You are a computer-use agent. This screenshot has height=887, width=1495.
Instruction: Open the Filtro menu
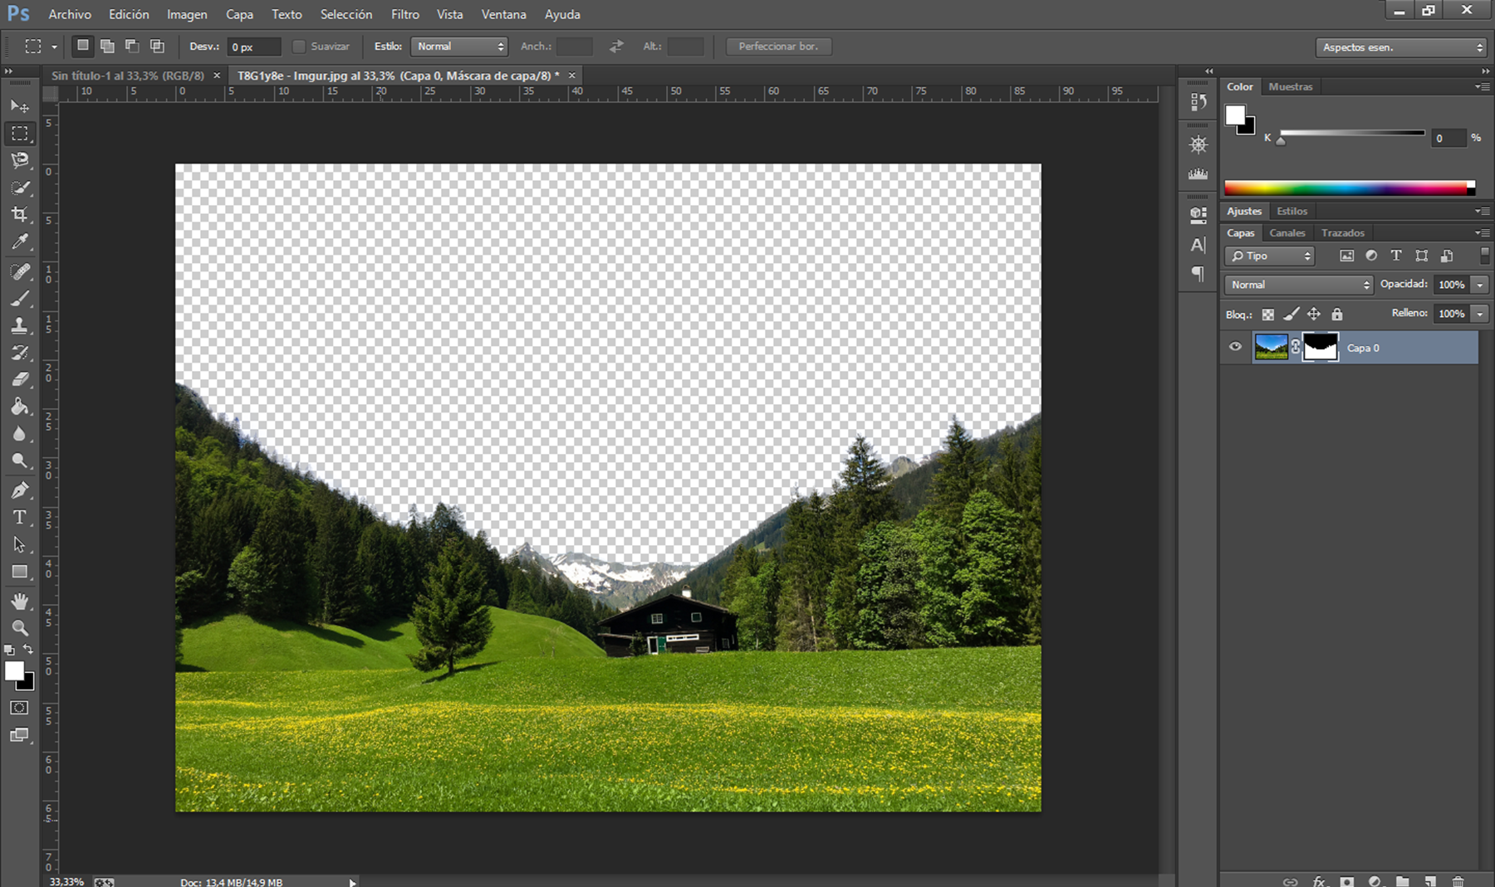tap(405, 14)
